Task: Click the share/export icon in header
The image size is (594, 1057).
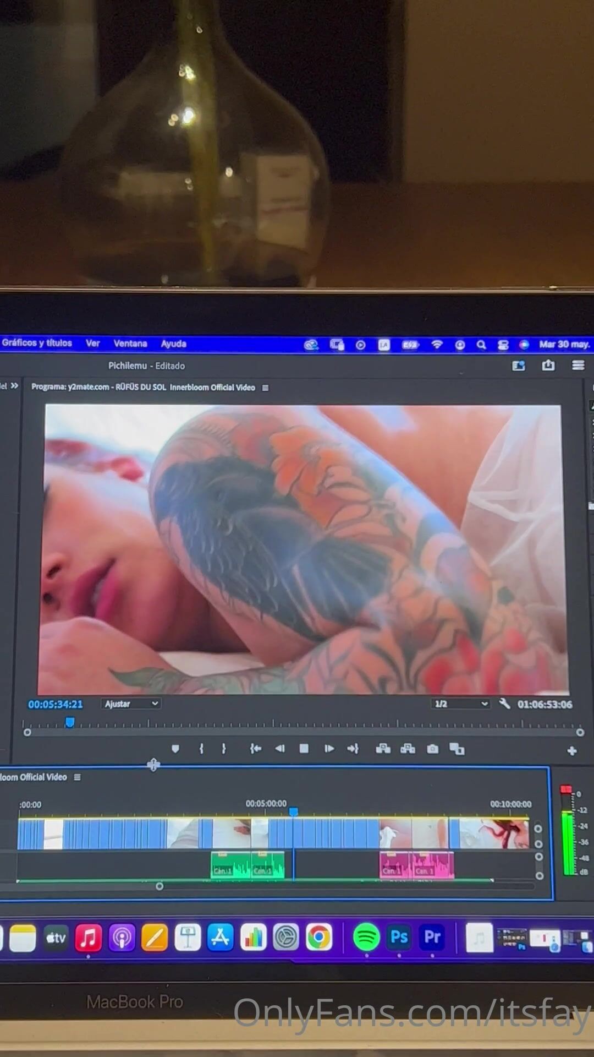Action: (548, 366)
